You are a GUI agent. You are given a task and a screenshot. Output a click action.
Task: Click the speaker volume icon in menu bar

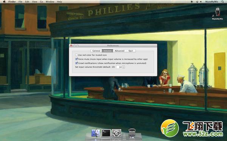pyautogui.click(x=201, y=2)
